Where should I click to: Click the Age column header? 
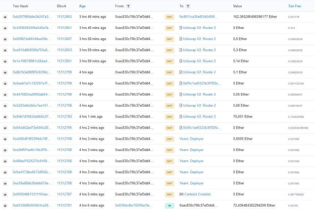[82, 6]
